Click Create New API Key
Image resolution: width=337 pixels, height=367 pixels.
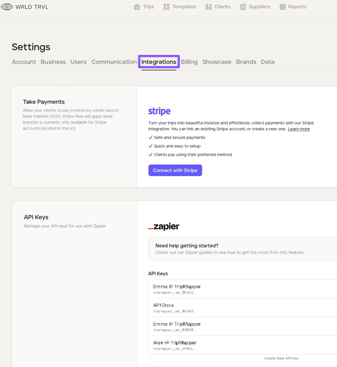pyautogui.click(x=281, y=358)
